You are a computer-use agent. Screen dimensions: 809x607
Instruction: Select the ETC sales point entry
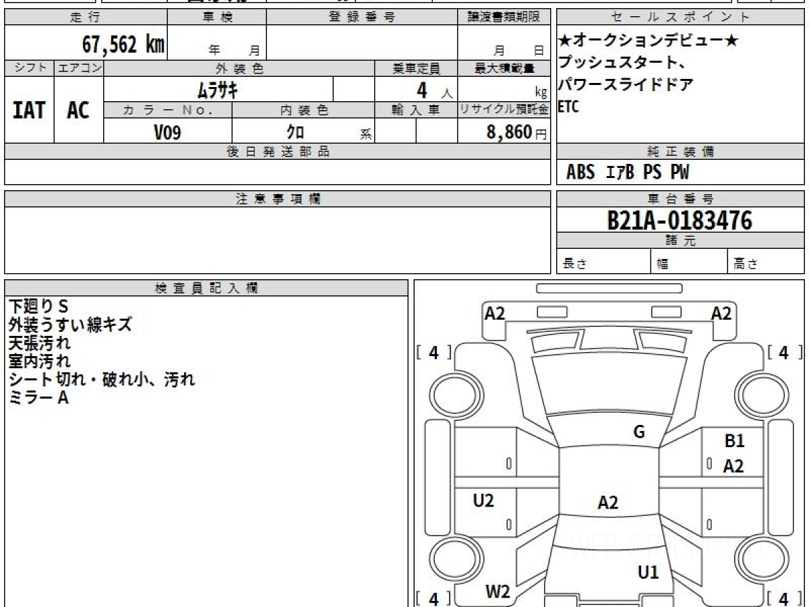pyautogui.click(x=568, y=107)
